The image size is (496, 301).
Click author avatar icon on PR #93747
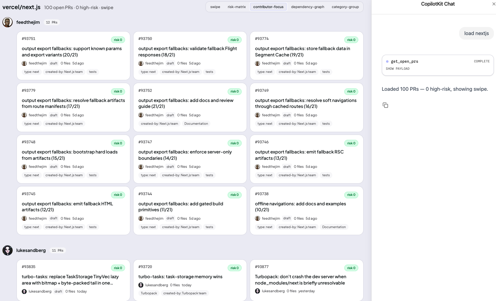click(141, 167)
